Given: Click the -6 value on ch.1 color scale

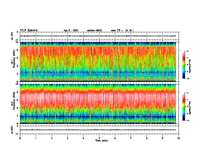Looking at the screenshot, I should coord(187,51).
